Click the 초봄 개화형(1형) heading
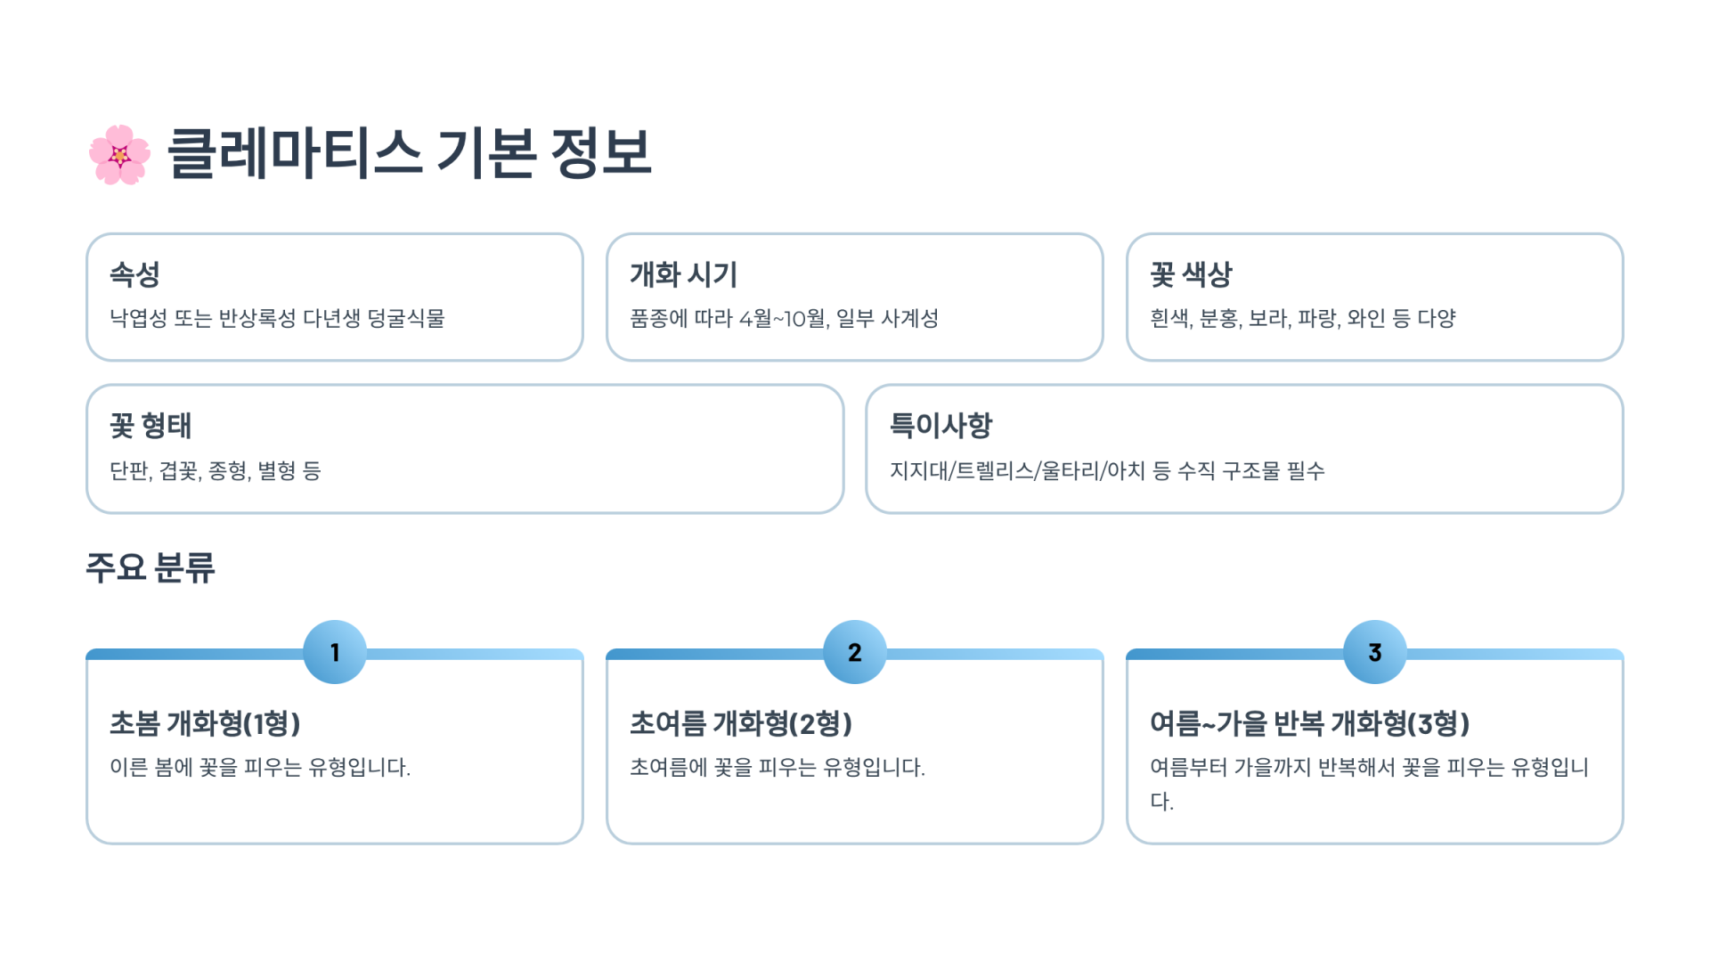This screenshot has width=1710, height=962. click(x=205, y=723)
